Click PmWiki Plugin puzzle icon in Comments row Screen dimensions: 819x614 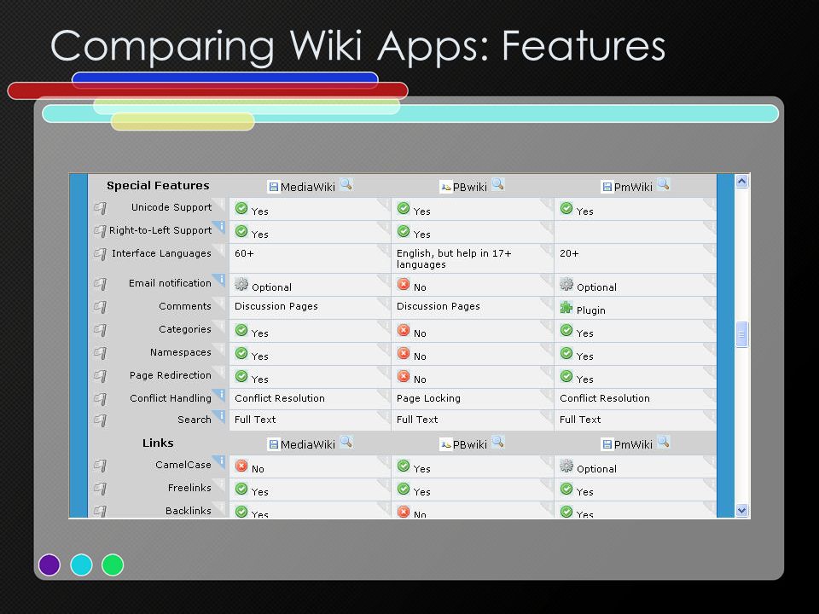pos(566,308)
